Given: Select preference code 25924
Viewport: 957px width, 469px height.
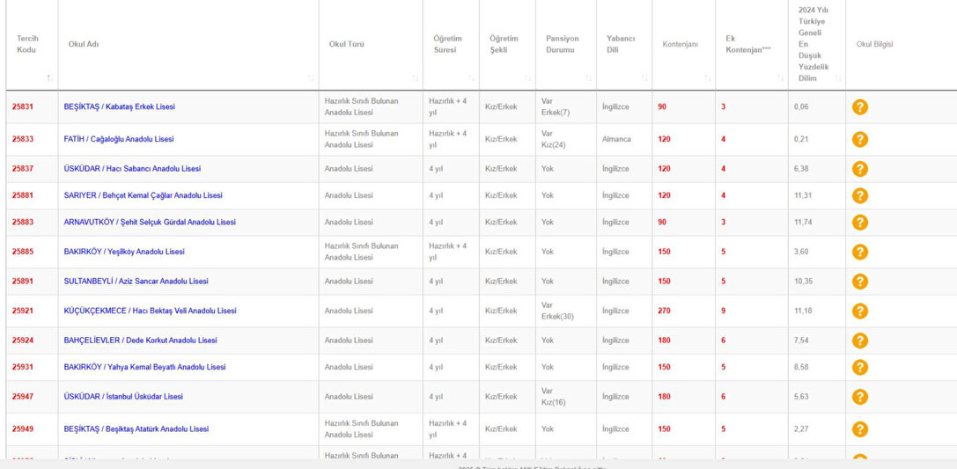Looking at the screenshot, I should 23,341.
